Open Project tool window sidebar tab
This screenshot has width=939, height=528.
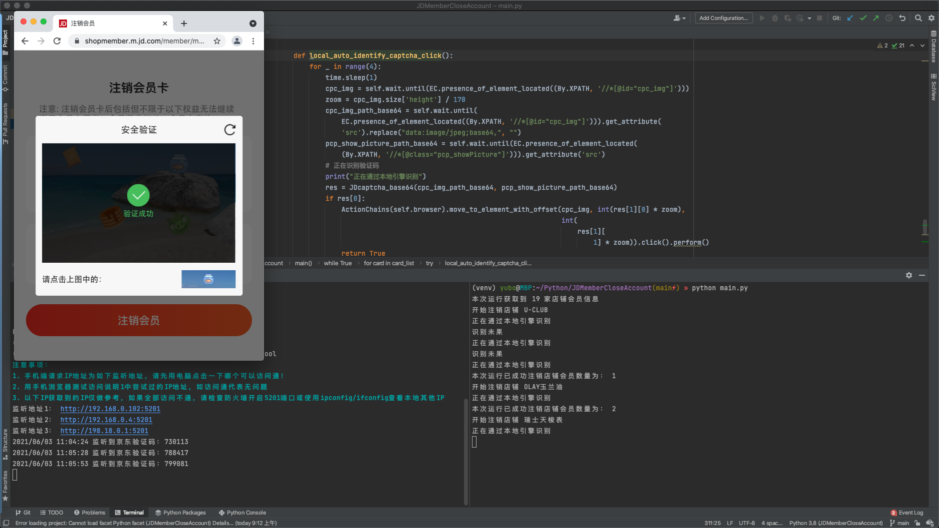(5, 42)
